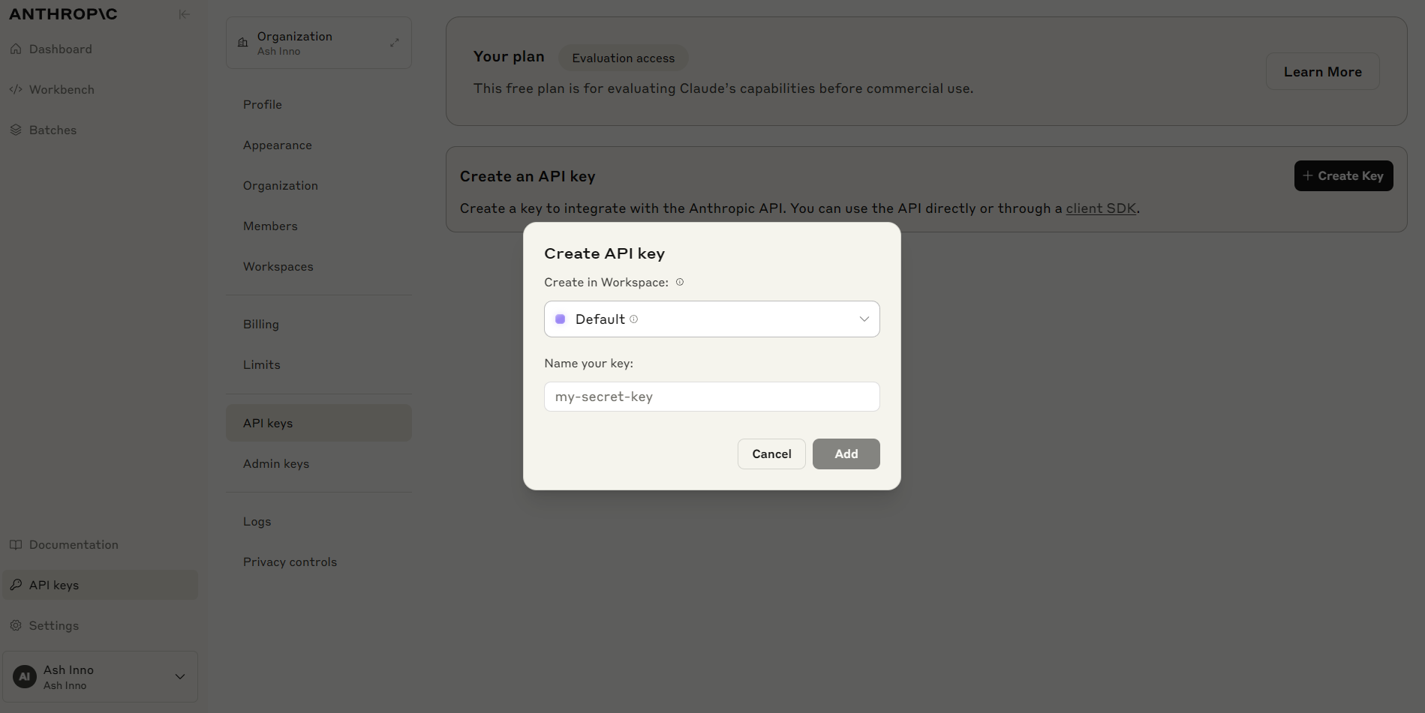The height and width of the screenshot is (713, 1425).
Task: Select Privacy controls in settings menu
Action: [290, 562]
